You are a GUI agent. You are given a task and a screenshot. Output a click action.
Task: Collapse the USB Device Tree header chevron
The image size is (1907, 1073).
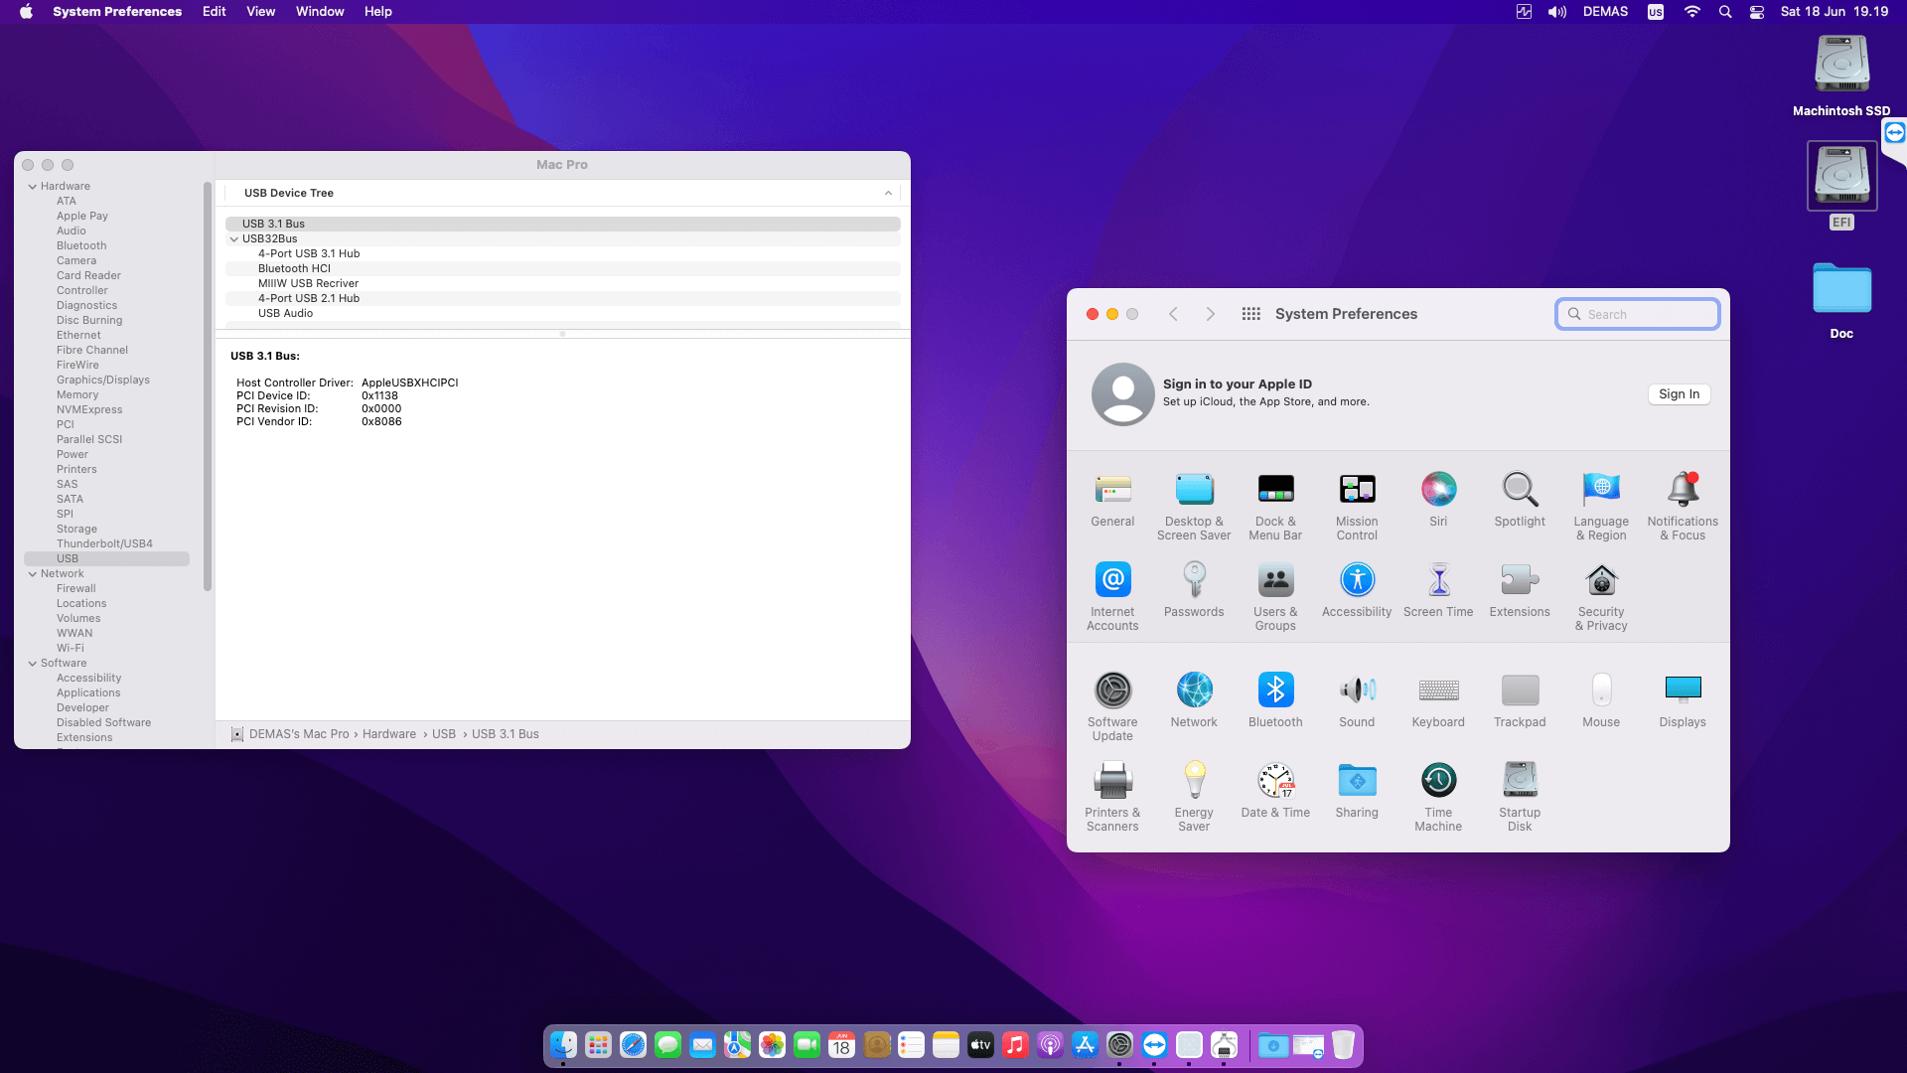pyautogui.click(x=888, y=194)
